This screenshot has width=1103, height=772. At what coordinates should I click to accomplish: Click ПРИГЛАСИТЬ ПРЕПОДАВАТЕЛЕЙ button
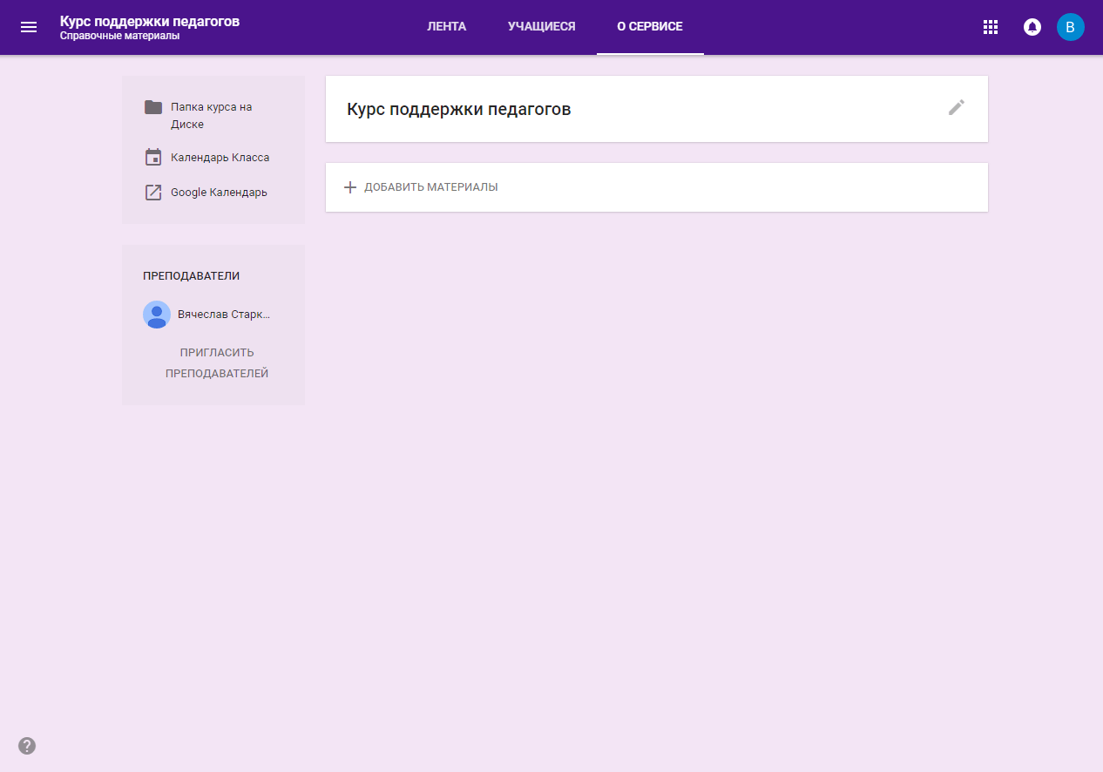[x=217, y=363]
